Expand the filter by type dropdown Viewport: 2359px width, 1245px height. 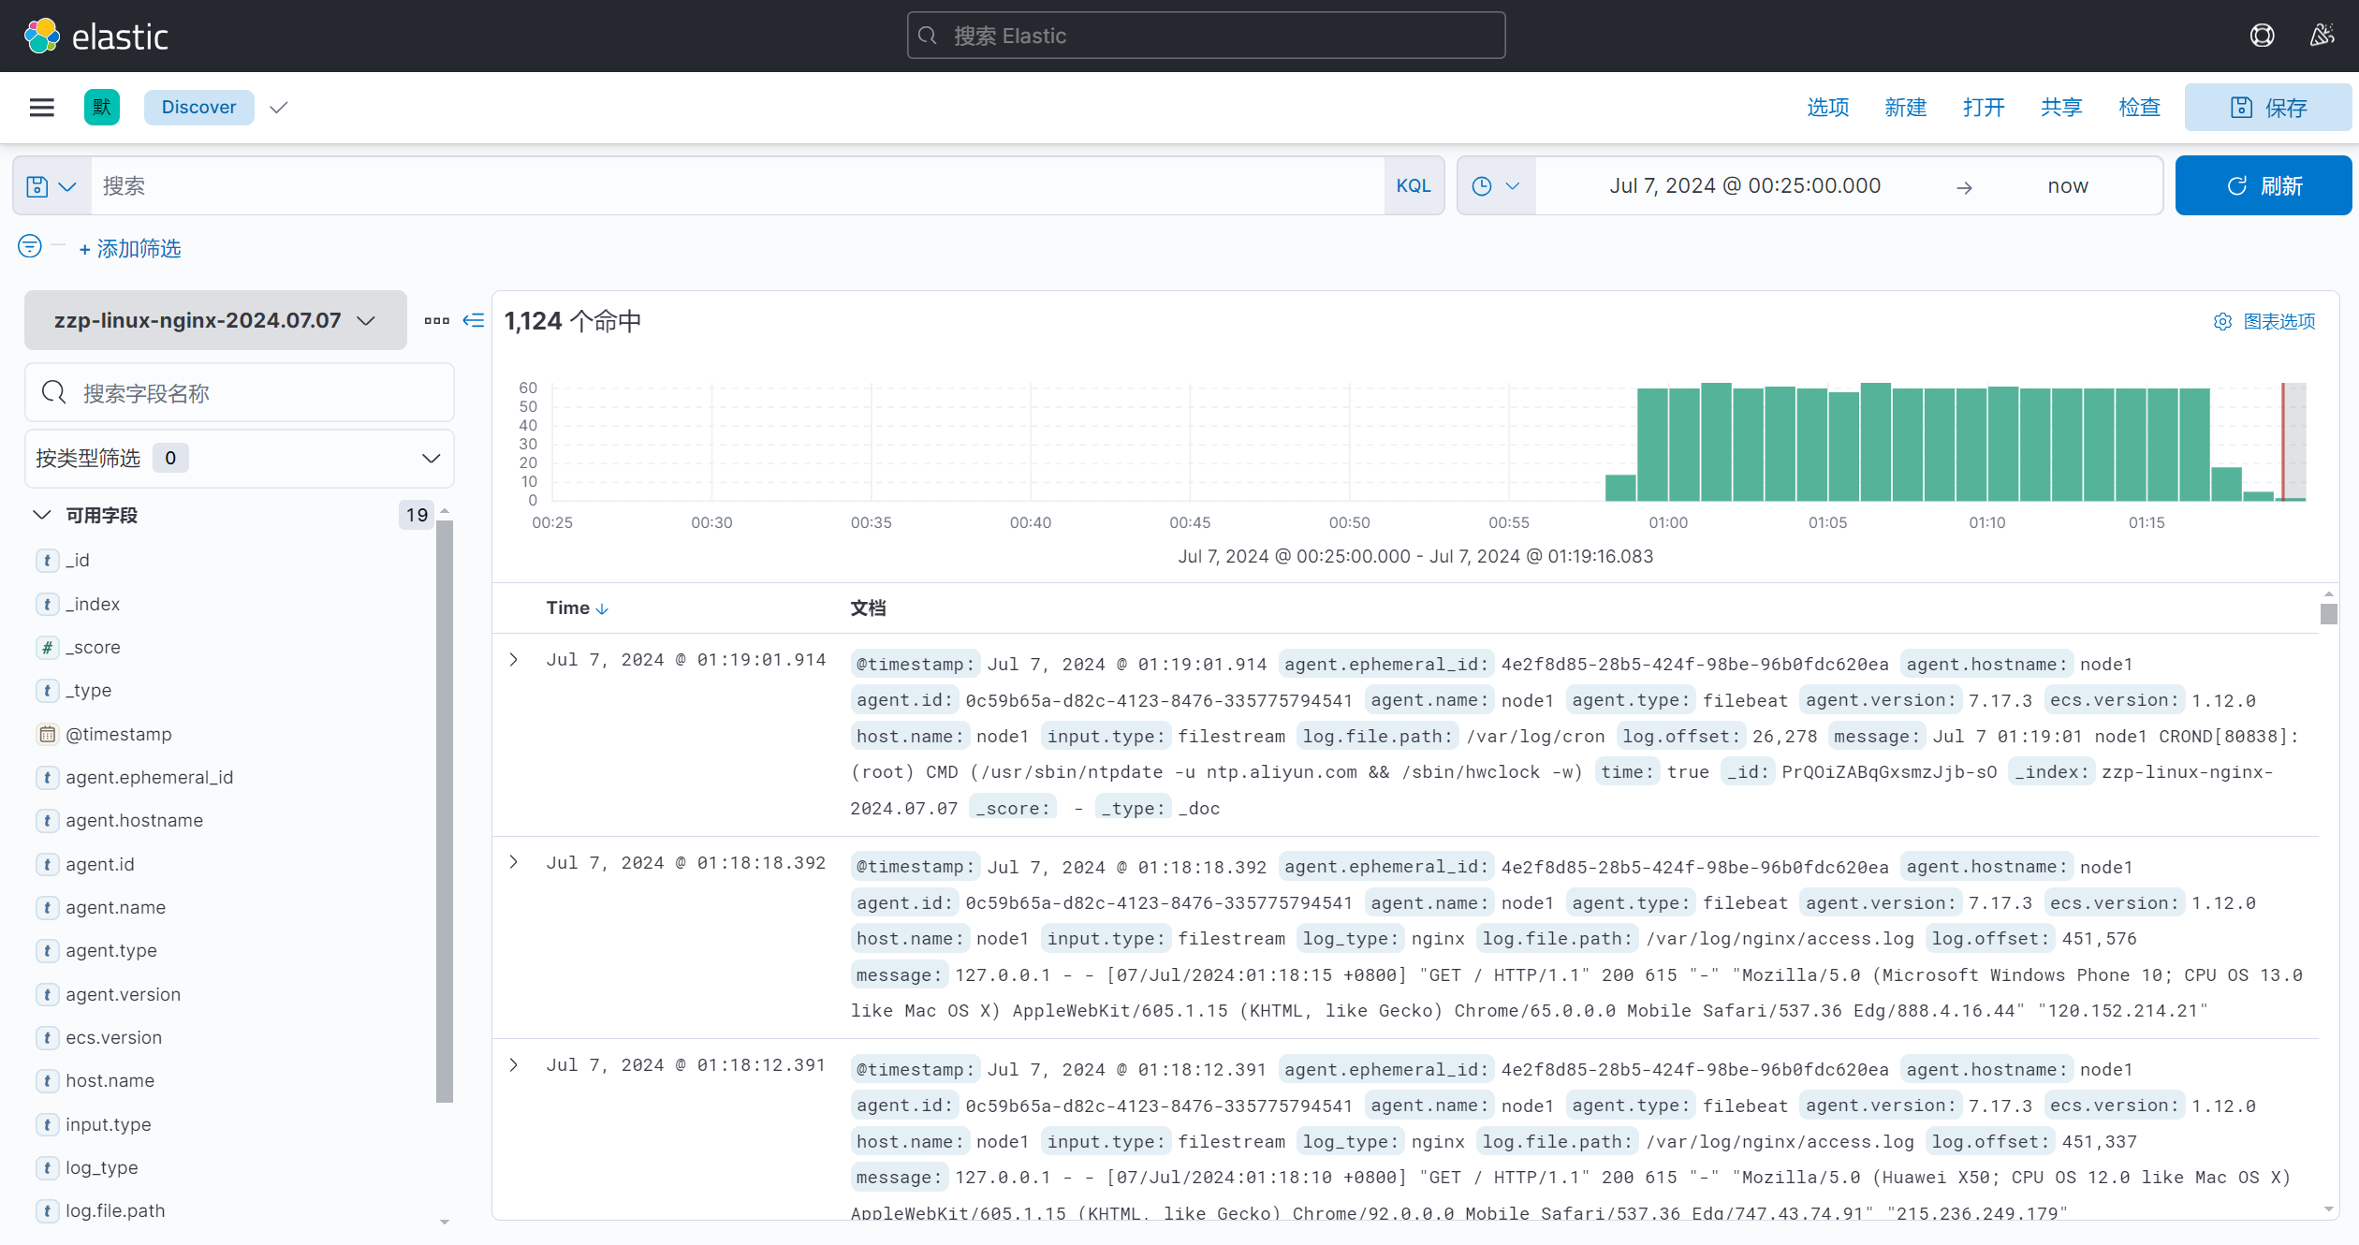(240, 459)
